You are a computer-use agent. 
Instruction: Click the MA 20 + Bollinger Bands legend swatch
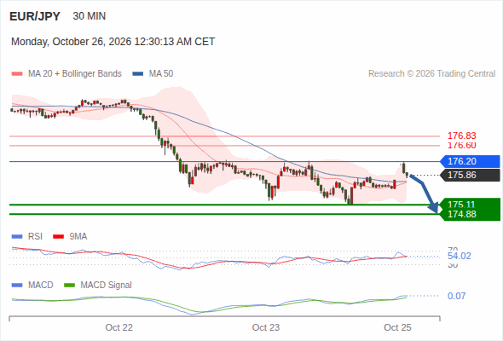17,74
